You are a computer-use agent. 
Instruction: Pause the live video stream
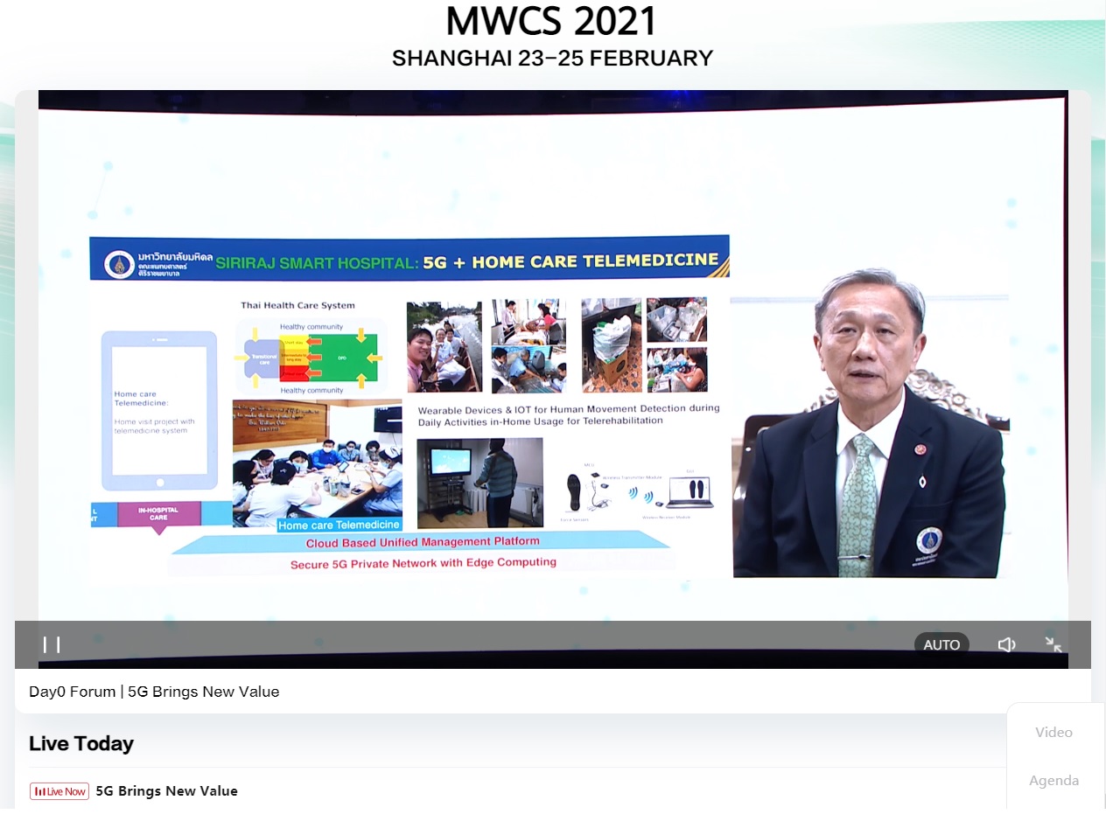click(x=52, y=645)
